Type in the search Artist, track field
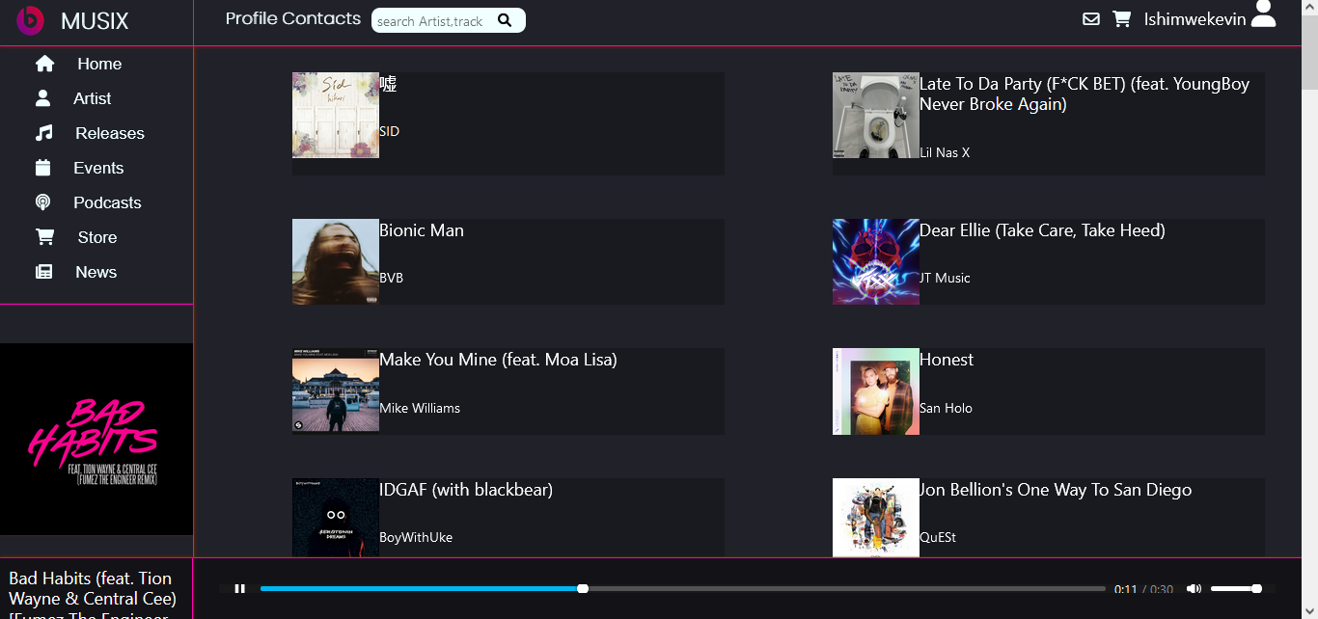1318x619 pixels. coord(430,21)
